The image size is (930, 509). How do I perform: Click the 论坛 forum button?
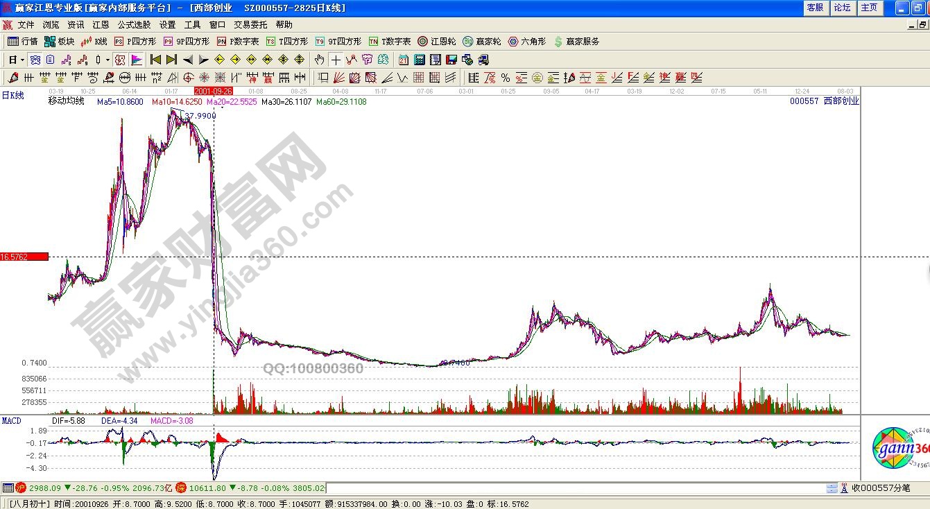click(842, 8)
